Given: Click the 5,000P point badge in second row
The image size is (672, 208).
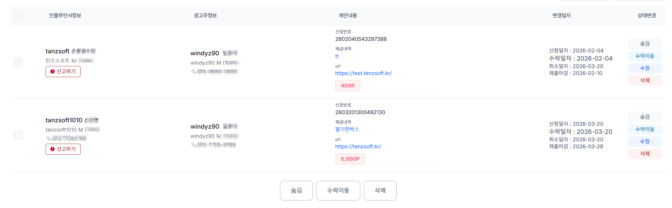Looking at the screenshot, I should pos(350,159).
